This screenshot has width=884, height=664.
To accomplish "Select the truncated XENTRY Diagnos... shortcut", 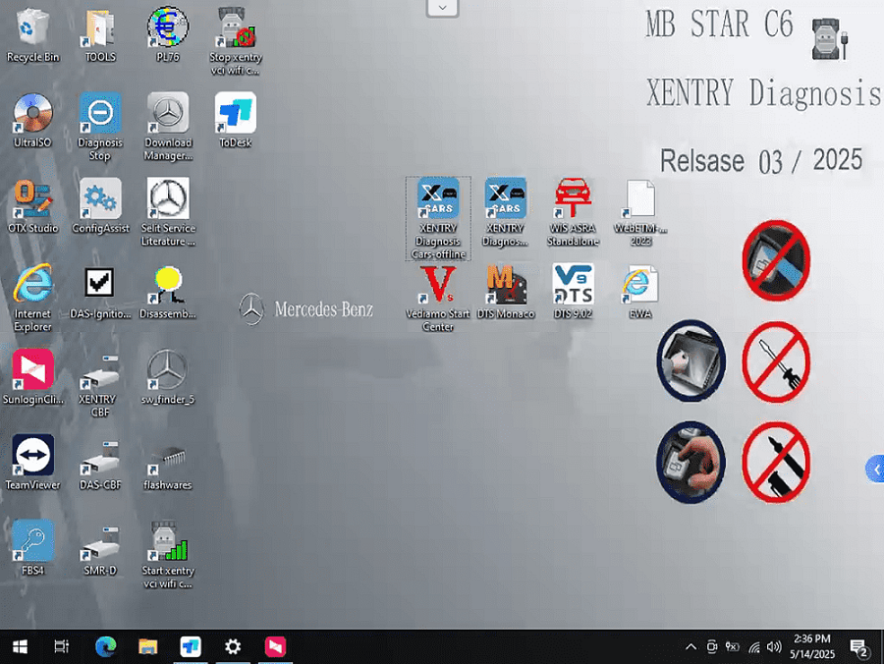I will pyautogui.click(x=506, y=212).
